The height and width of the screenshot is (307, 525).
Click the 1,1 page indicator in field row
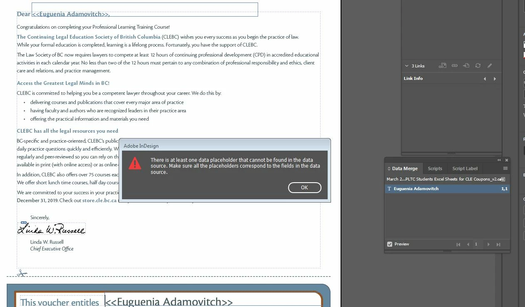click(x=504, y=189)
